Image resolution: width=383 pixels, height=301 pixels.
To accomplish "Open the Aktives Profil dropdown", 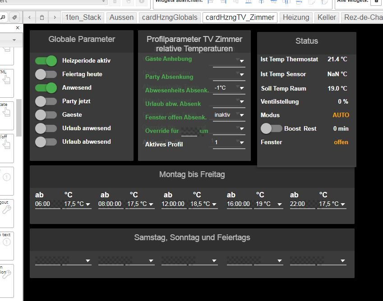I will pyautogui.click(x=229, y=142).
